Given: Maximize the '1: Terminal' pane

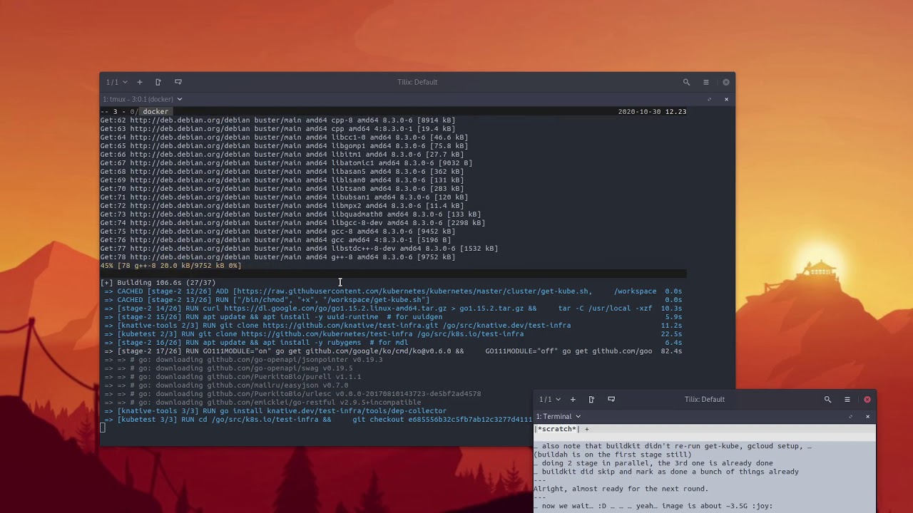Looking at the screenshot, I should (x=850, y=416).
